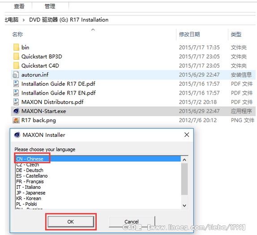This screenshot has height=235, width=257.
Task: Select DE - Deutsch in the language list
Action: pos(30,170)
